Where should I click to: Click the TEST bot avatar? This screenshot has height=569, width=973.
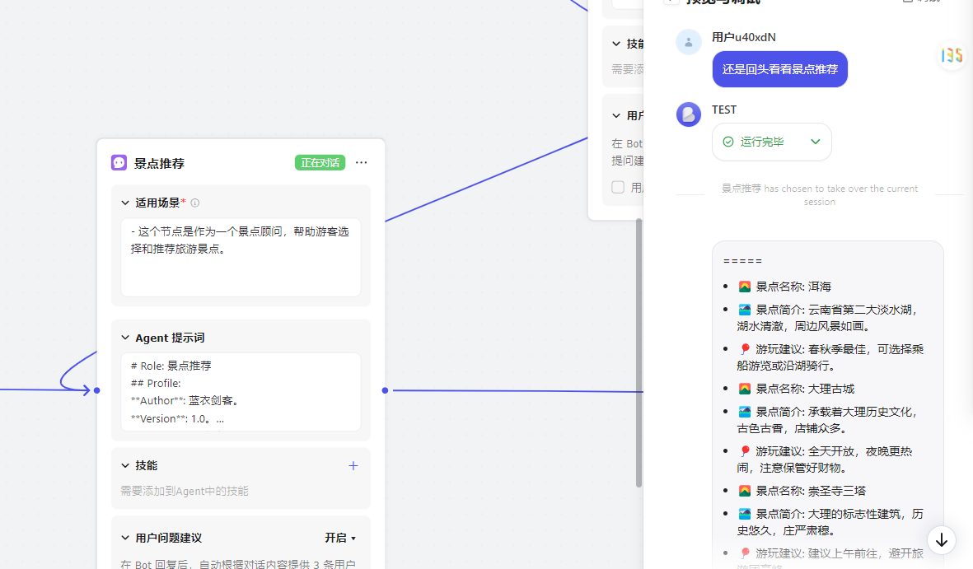point(688,114)
